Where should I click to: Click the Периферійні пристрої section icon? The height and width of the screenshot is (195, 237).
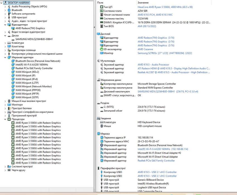pos(98,168)
